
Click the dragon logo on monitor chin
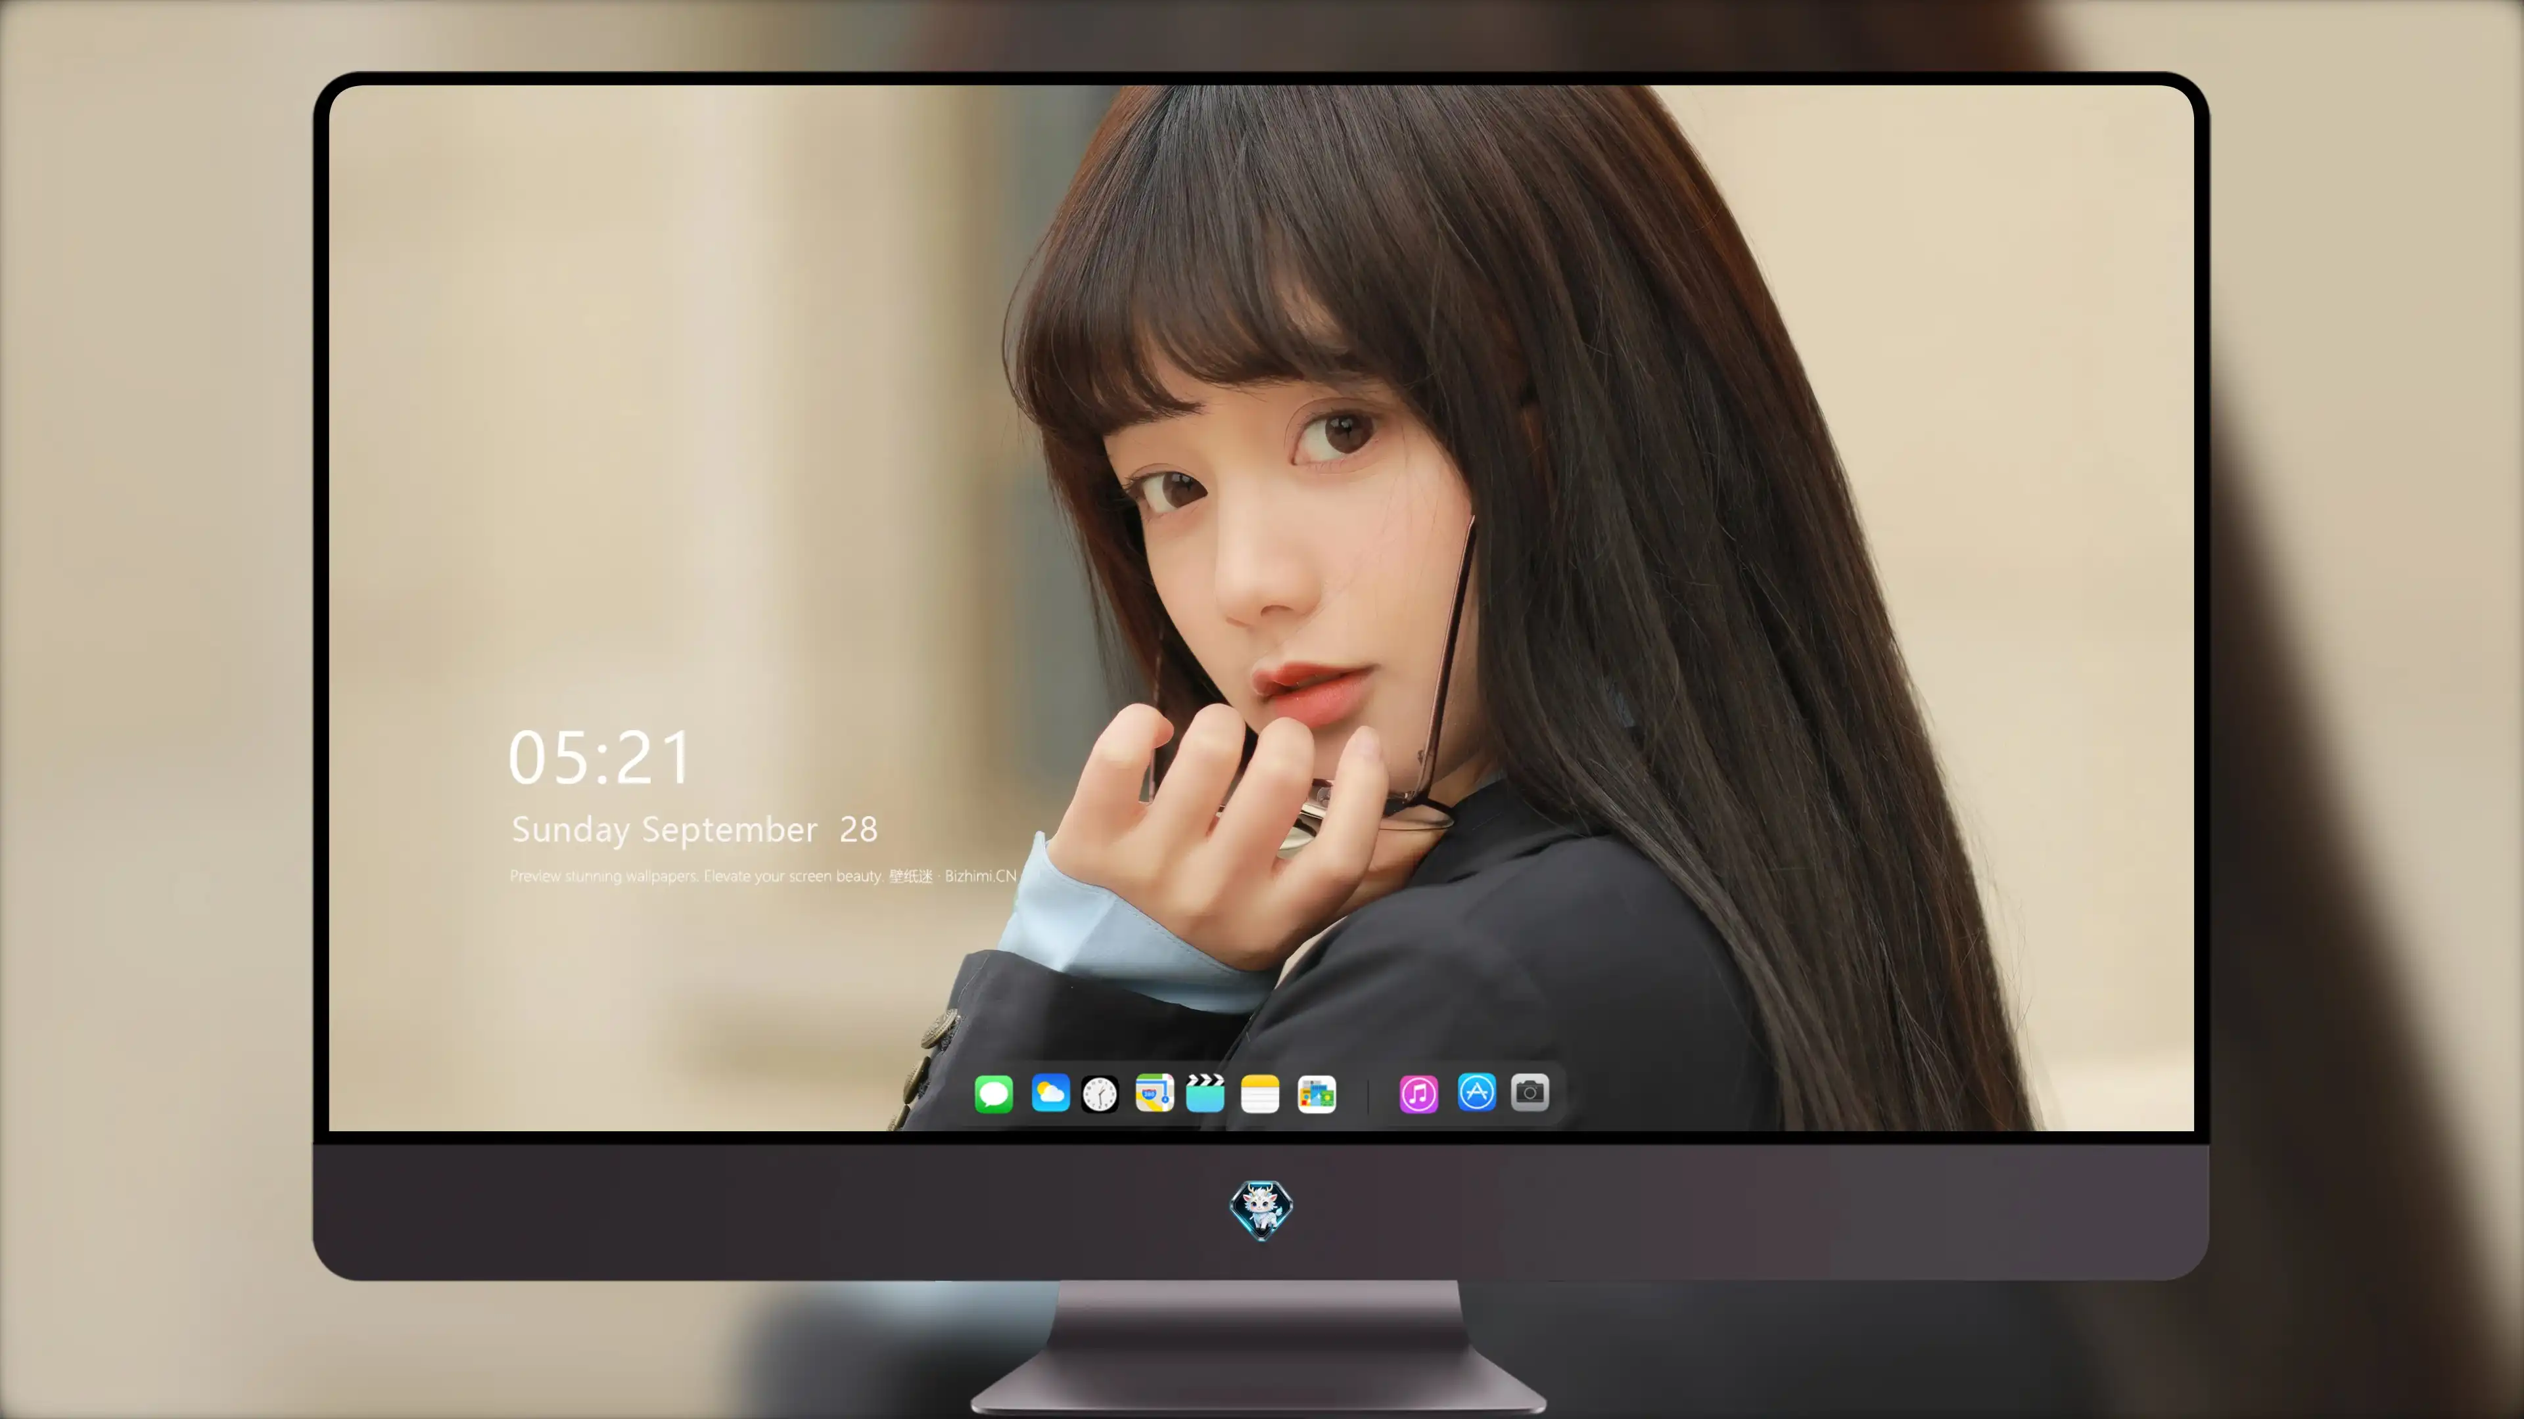point(1261,1210)
